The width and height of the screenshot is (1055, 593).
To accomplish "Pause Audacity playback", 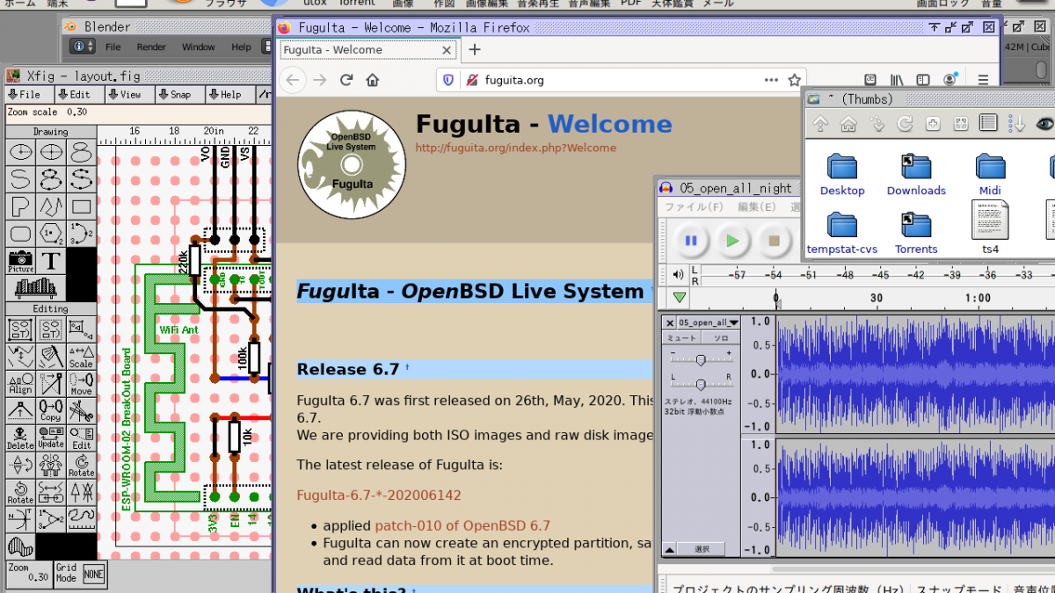I will (691, 241).
